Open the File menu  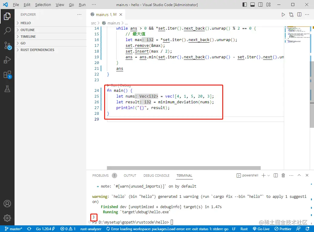click(x=16, y=5)
